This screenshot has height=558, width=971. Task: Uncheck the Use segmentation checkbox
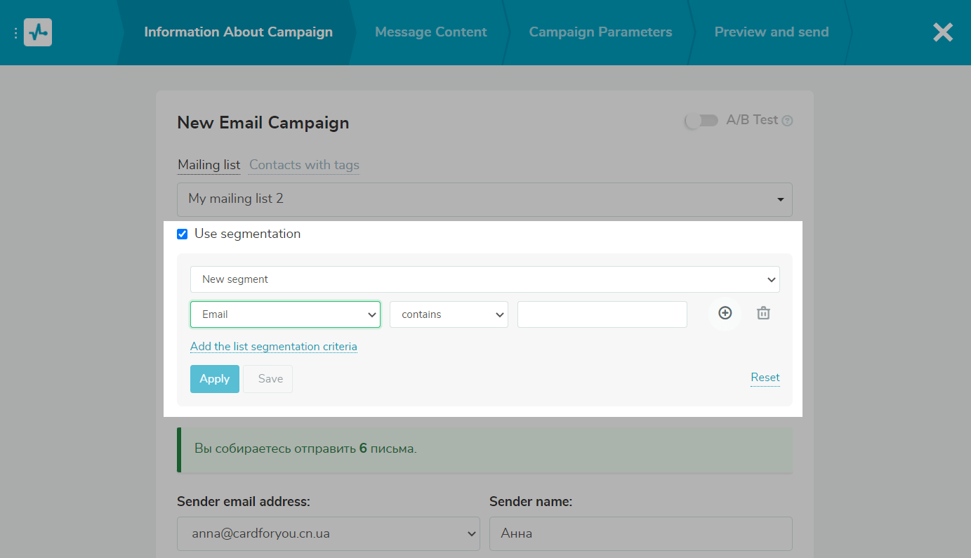coord(183,234)
